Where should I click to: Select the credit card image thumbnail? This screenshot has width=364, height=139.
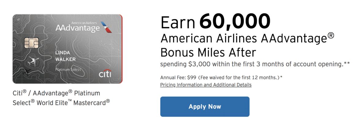tap(68, 49)
